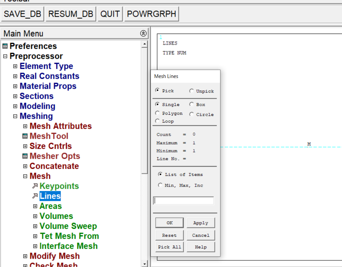
Task: Open the Mesher Opts item
Action: coord(55,156)
